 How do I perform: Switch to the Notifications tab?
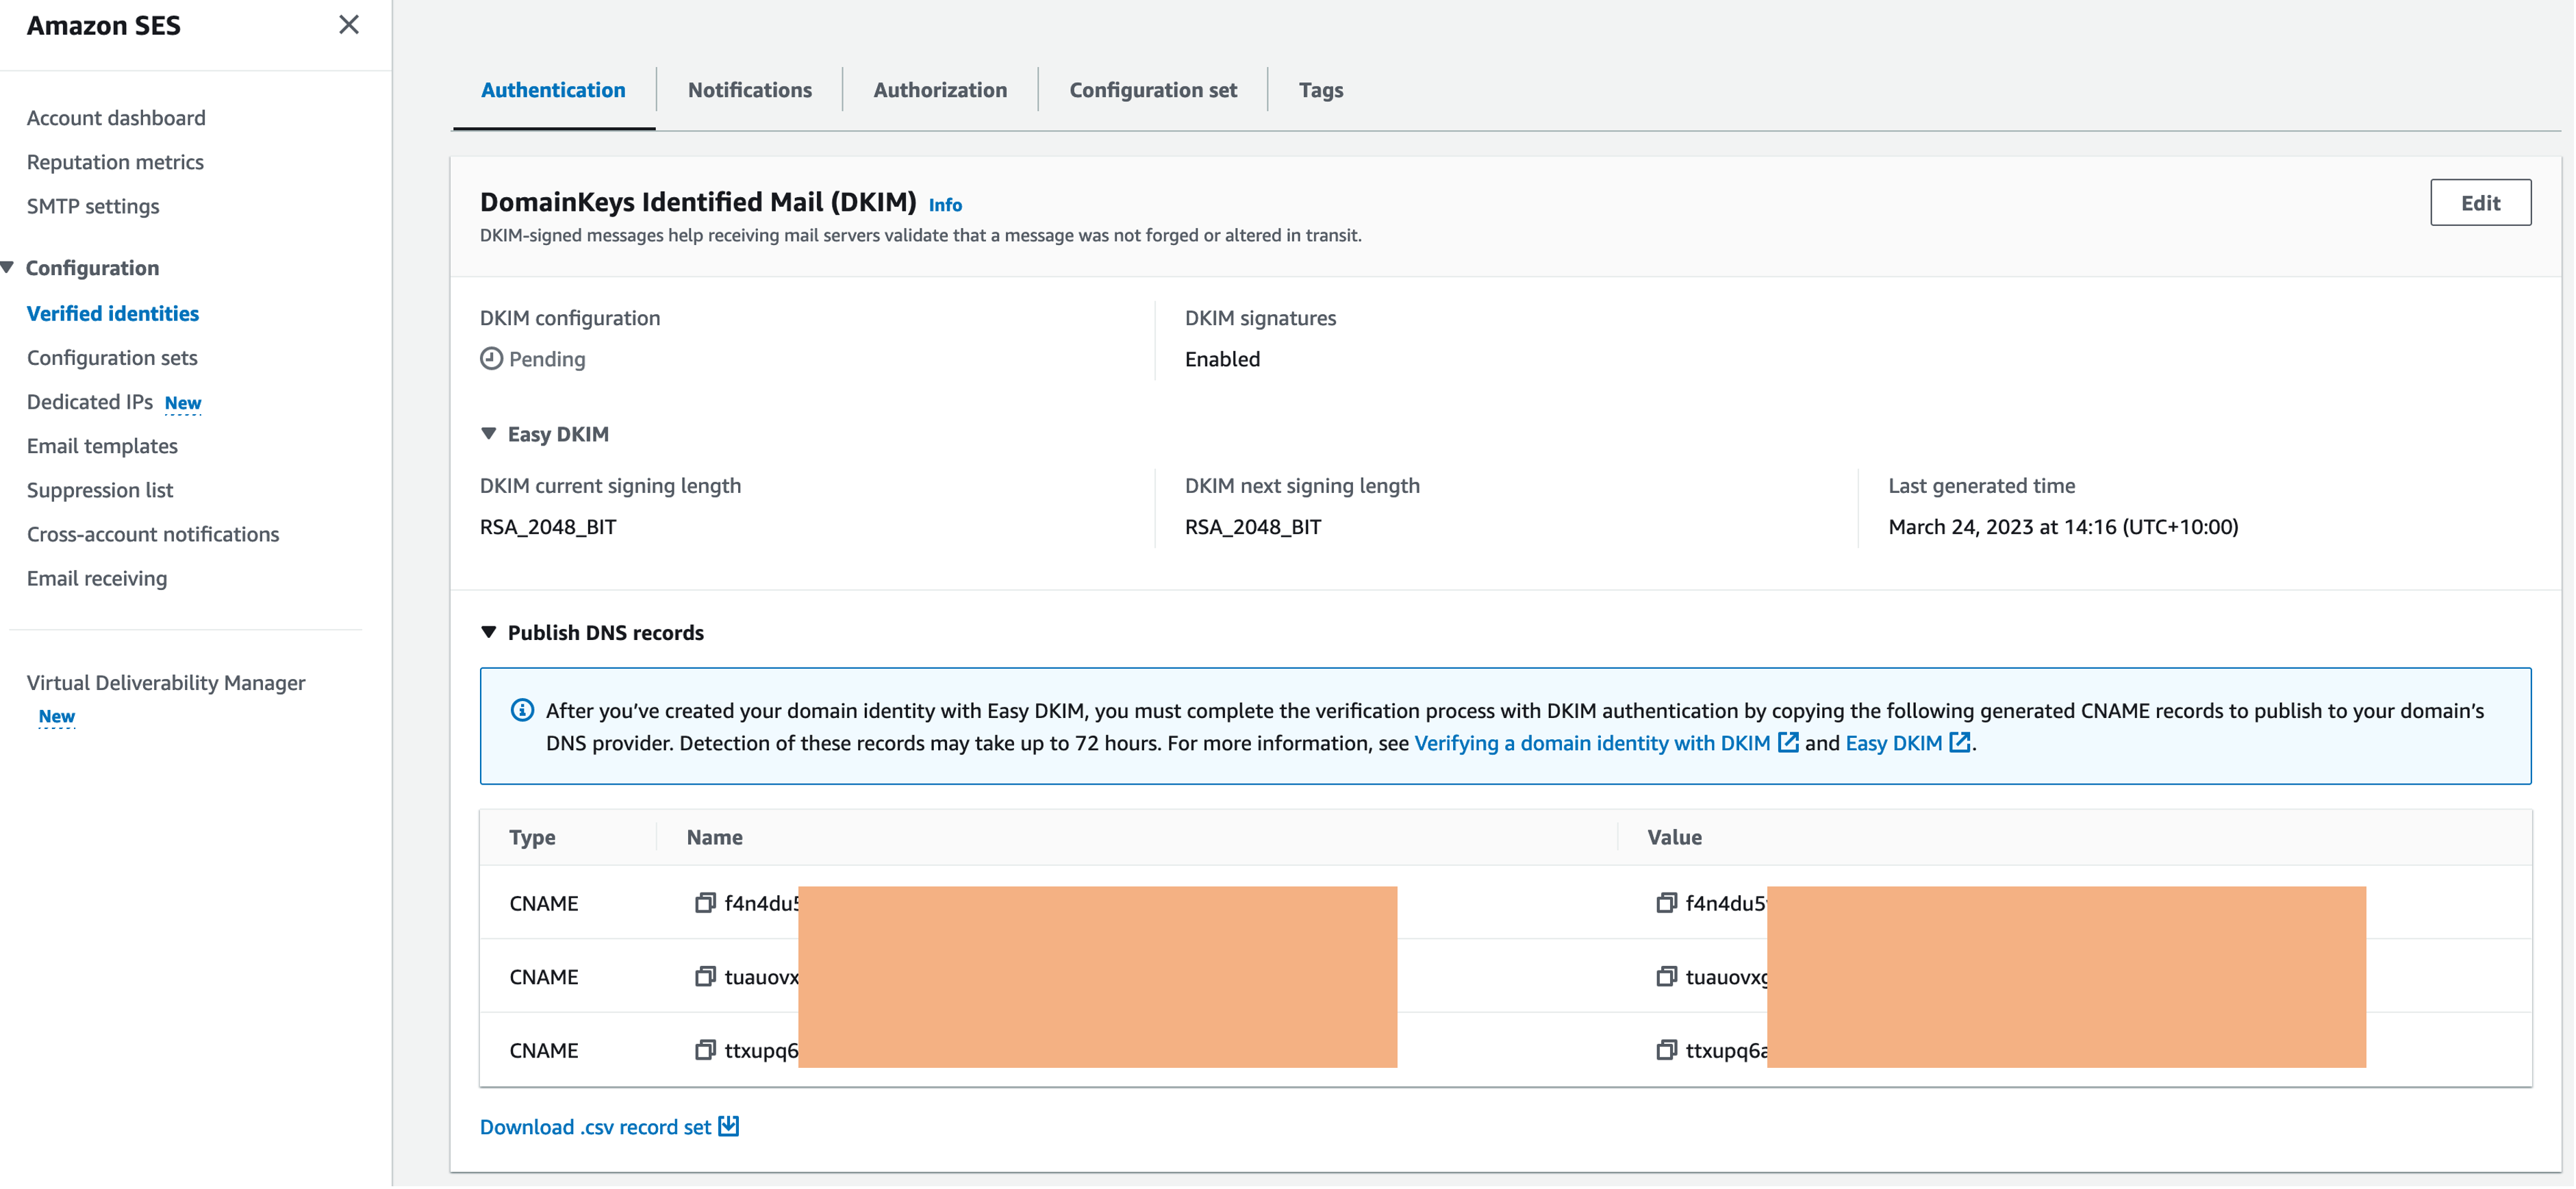pyautogui.click(x=750, y=90)
